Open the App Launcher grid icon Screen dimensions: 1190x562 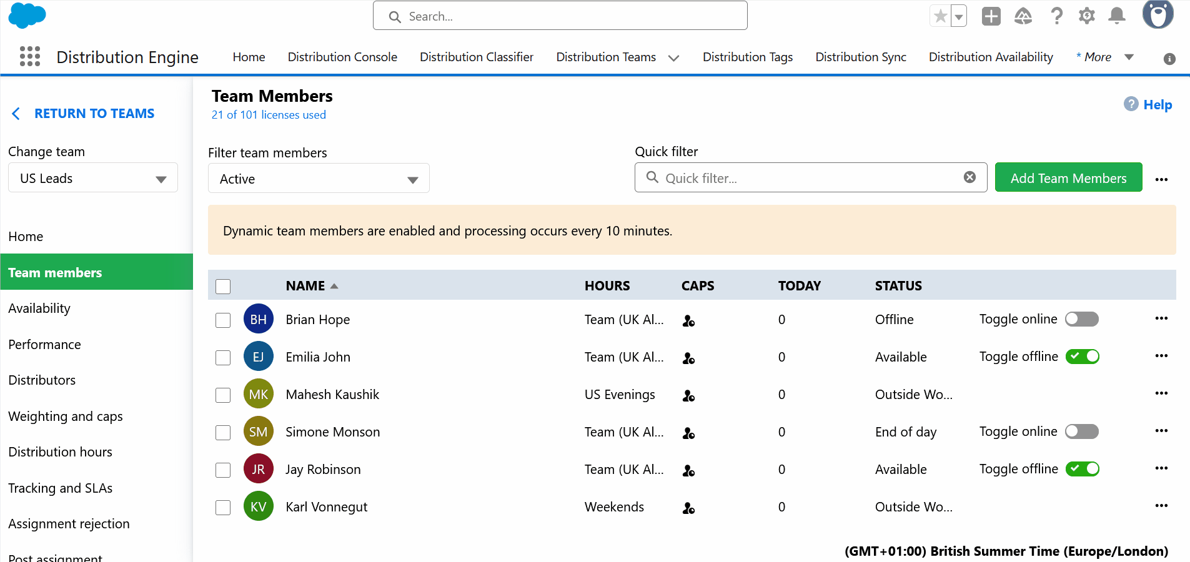point(30,56)
